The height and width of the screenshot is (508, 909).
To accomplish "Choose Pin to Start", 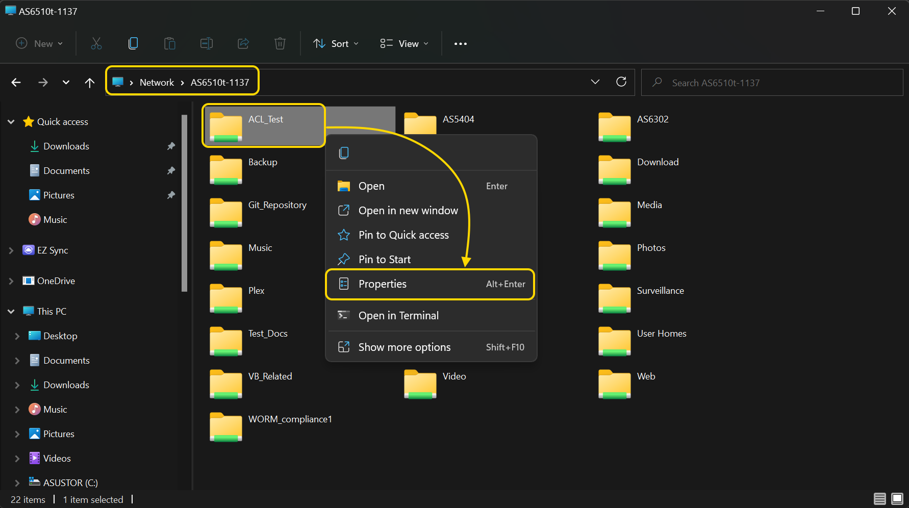I will (x=431, y=259).
